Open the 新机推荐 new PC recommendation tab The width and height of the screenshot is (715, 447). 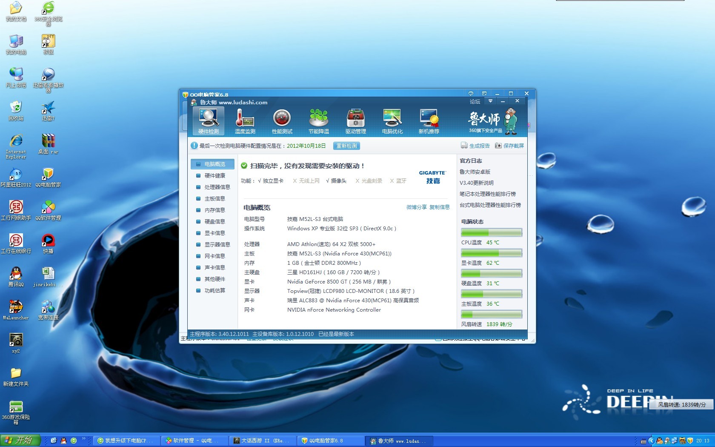coord(429,121)
